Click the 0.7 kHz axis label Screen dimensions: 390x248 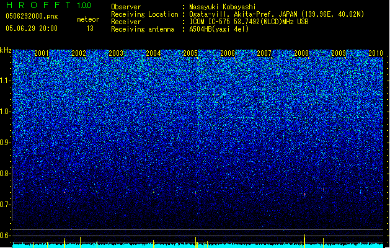(6, 205)
